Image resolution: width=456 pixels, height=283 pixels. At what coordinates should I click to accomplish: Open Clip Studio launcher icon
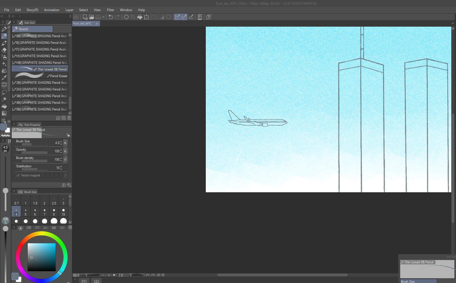pyautogui.click(x=76, y=17)
